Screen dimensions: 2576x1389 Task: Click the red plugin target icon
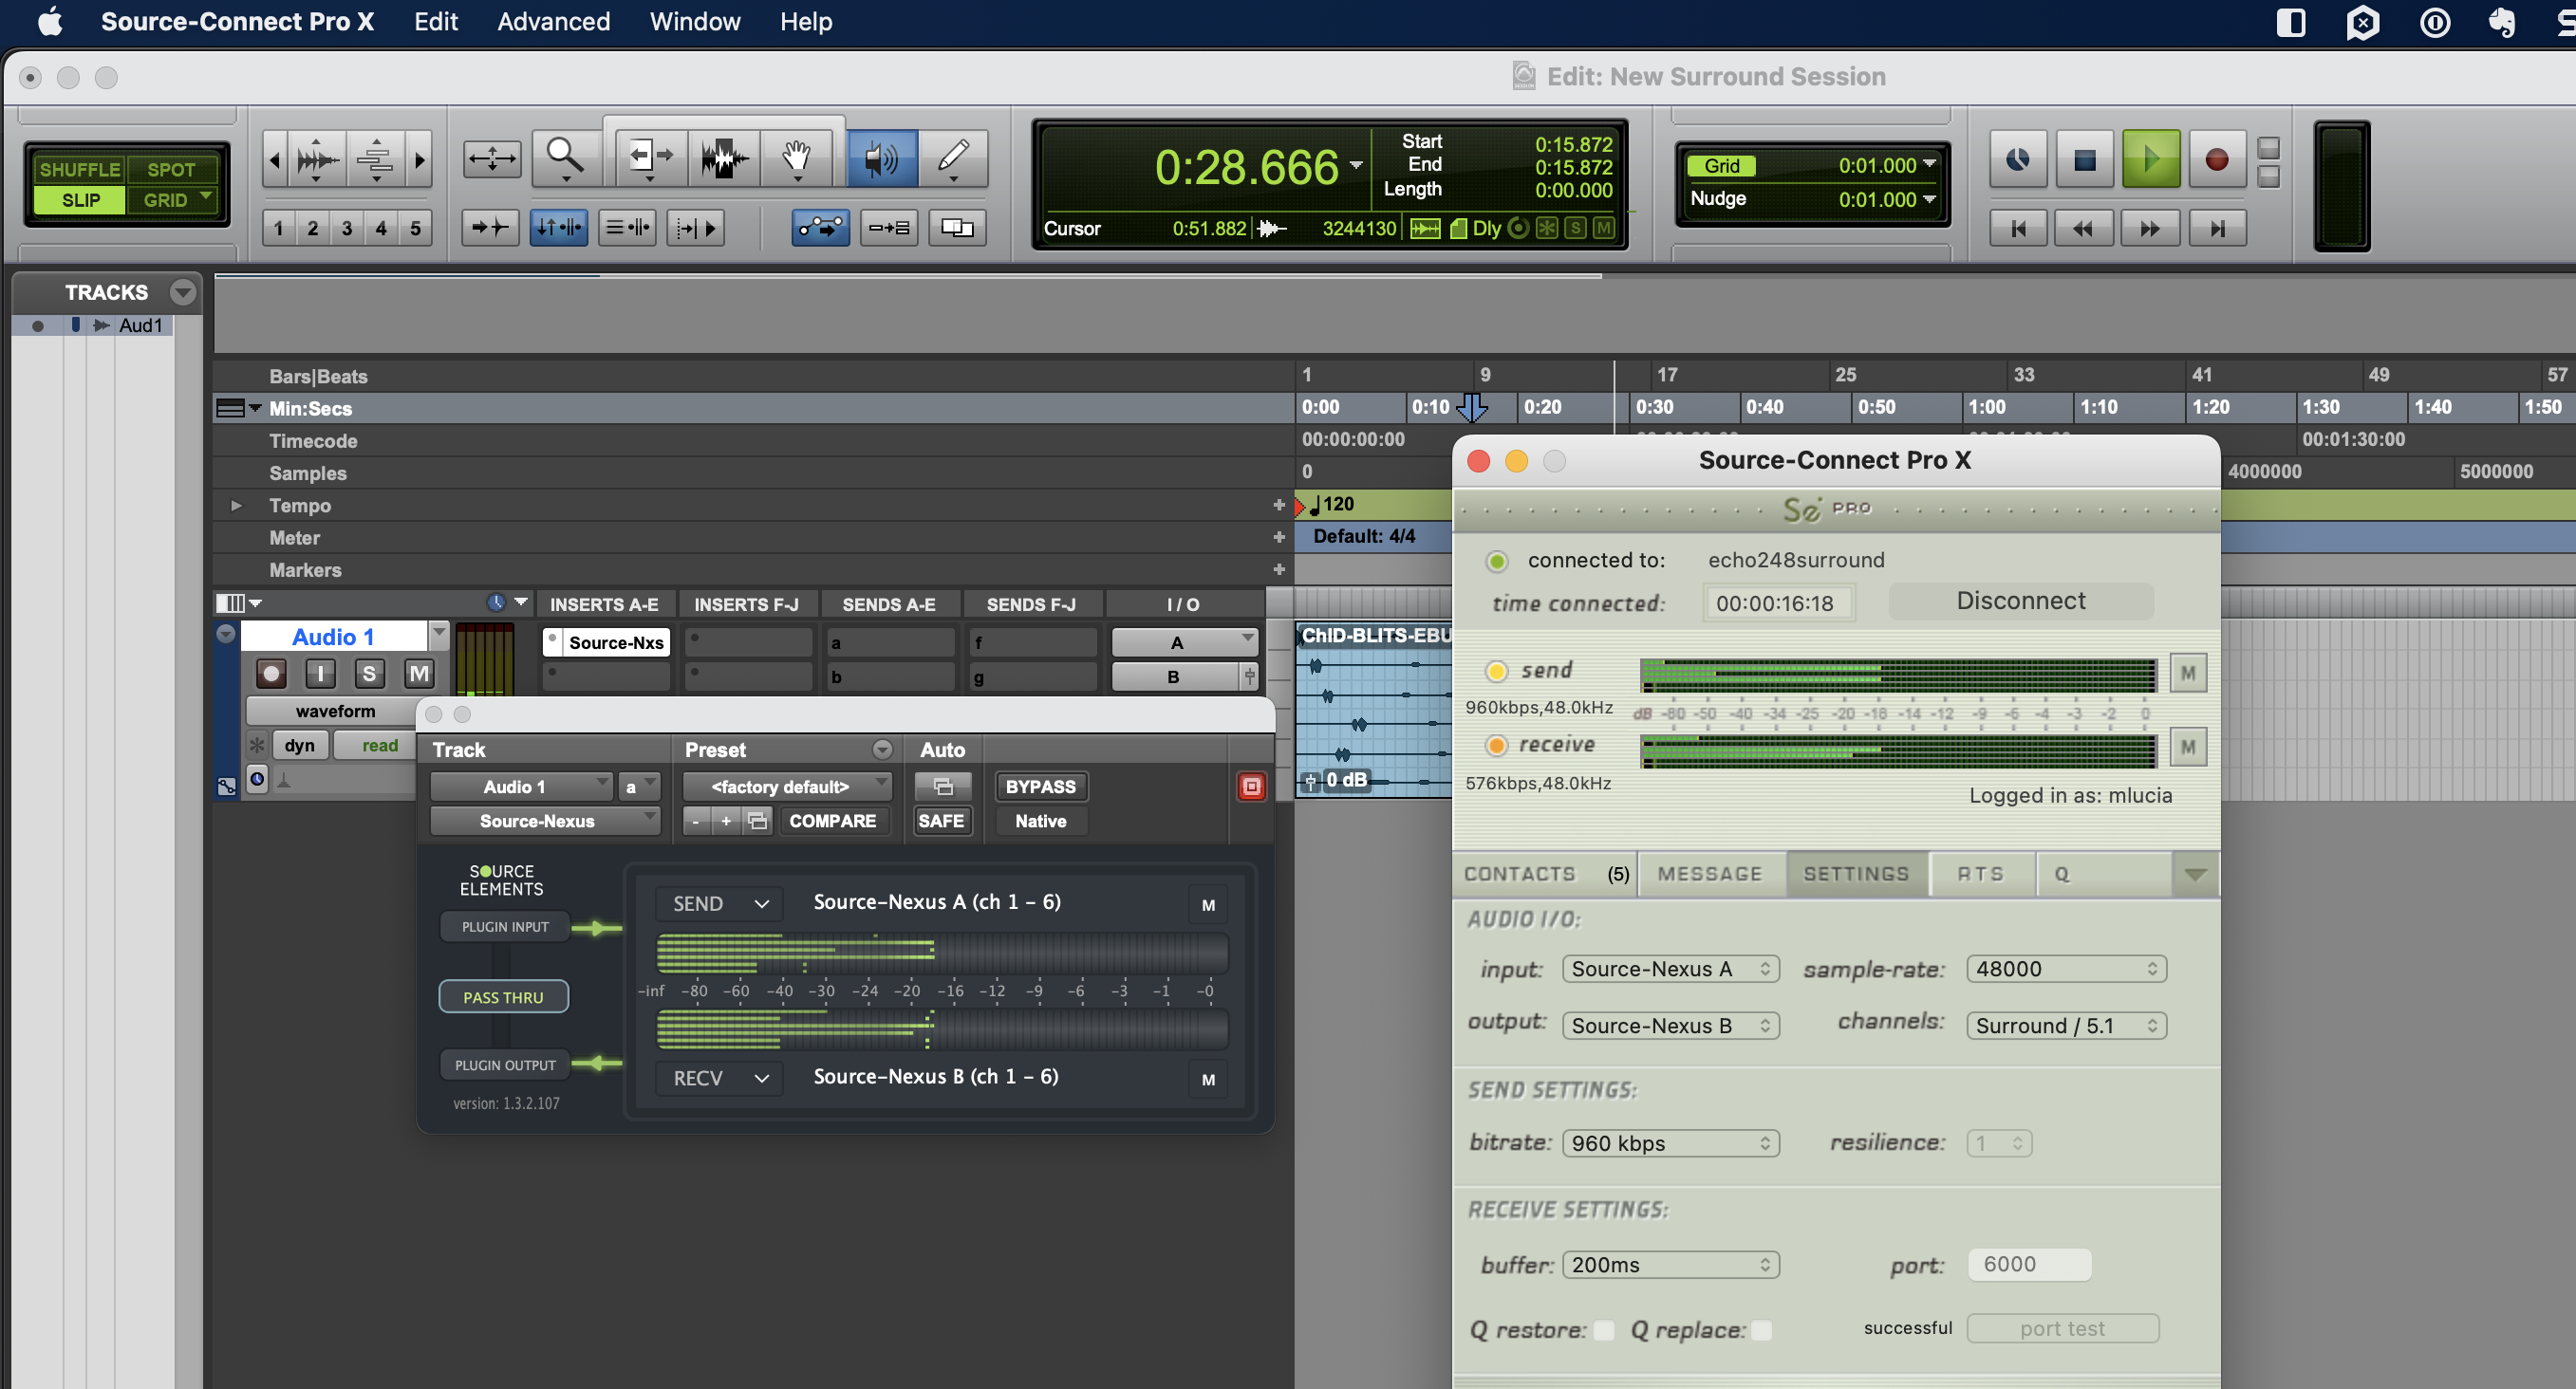click(x=1251, y=787)
